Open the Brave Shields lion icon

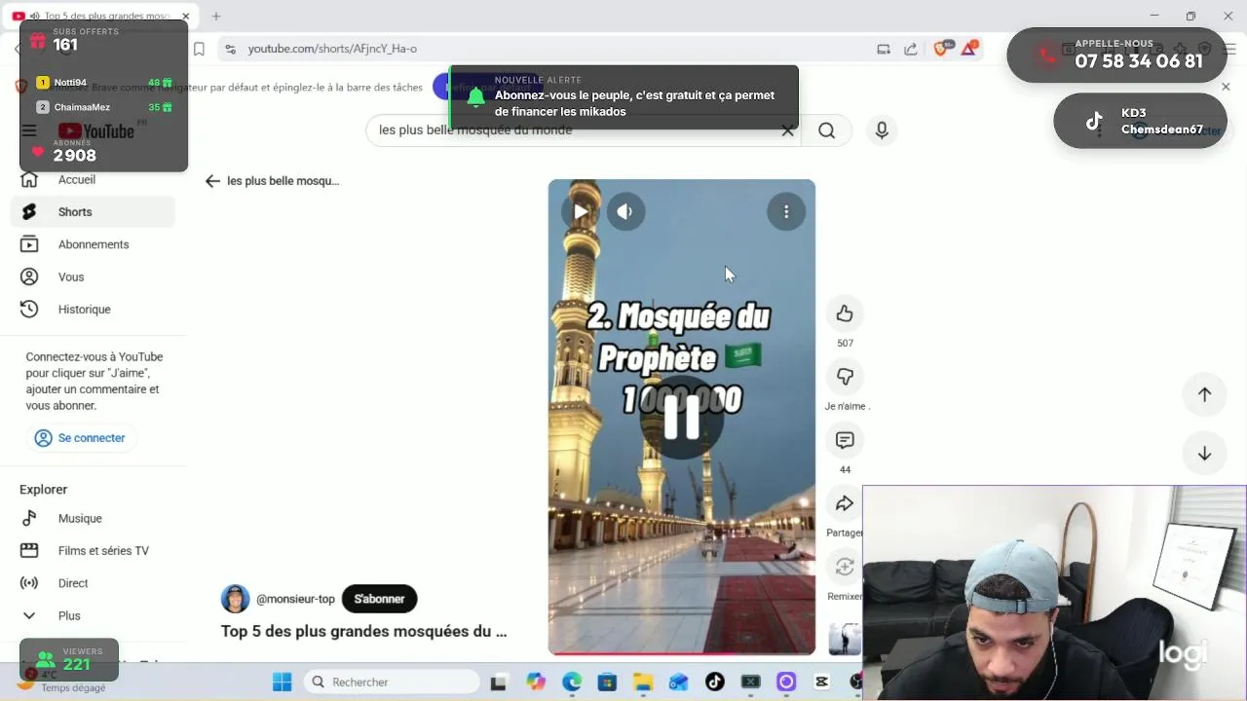940,49
